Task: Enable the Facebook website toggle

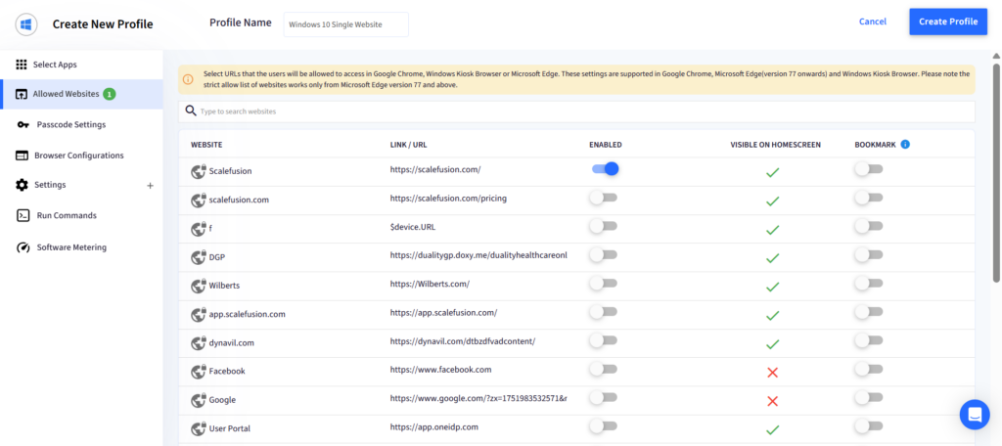Action: point(603,368)
